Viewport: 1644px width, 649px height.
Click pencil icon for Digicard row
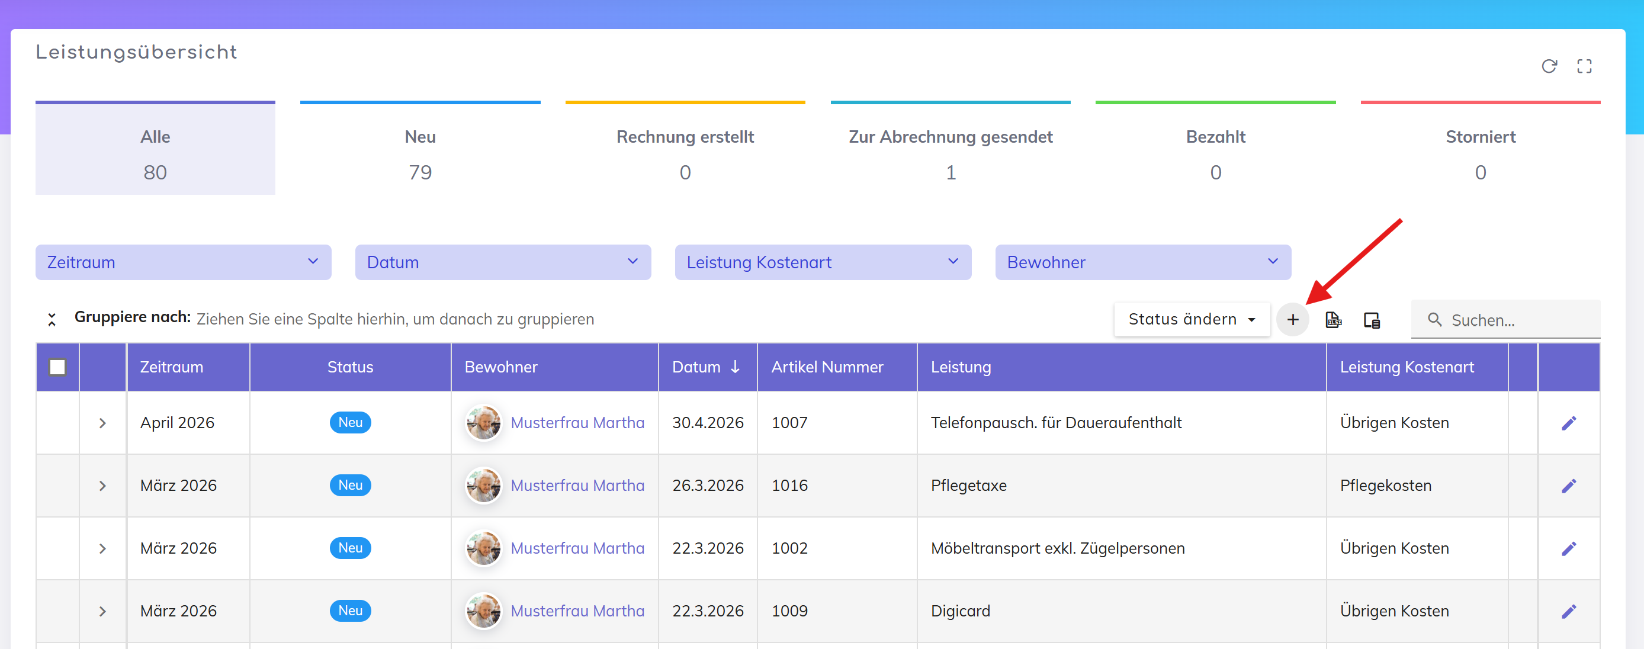coord(1569,611)
